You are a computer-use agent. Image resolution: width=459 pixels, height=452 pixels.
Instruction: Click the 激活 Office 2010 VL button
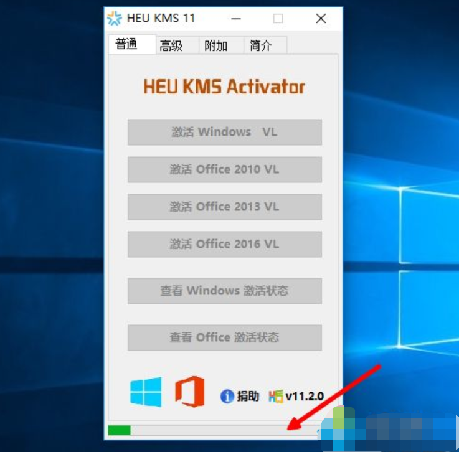tap(225, 169)
